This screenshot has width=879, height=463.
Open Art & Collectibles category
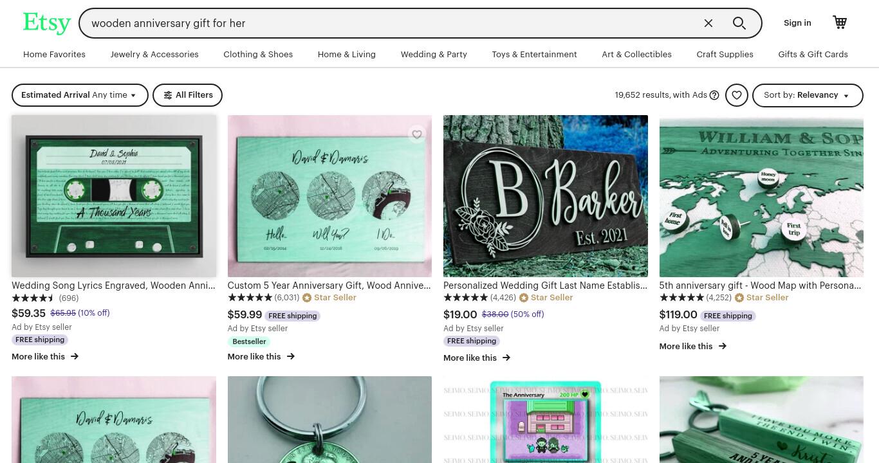tap(636, 55)
